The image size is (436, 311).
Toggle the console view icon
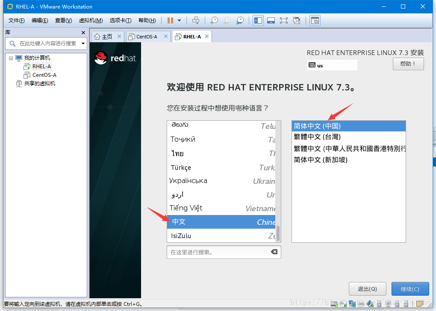[x=315, y=20]
